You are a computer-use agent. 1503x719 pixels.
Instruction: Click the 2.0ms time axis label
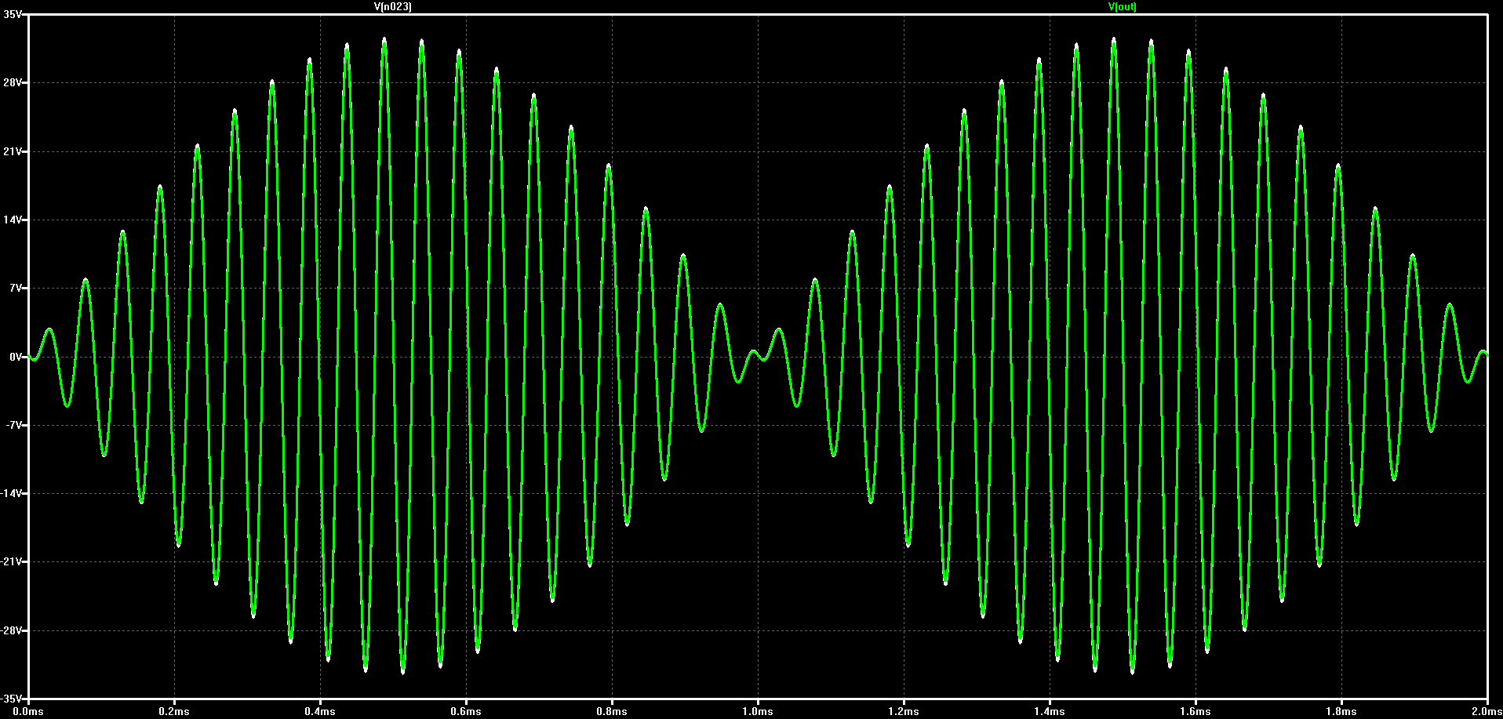tap(1486, 712)
